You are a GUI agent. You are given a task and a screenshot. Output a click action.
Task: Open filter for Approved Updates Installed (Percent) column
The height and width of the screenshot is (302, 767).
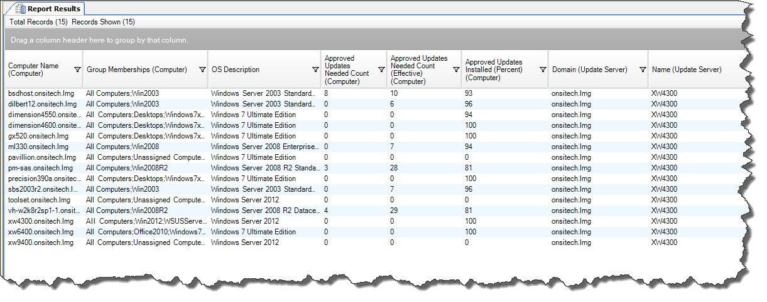click(x=543, y=70)
